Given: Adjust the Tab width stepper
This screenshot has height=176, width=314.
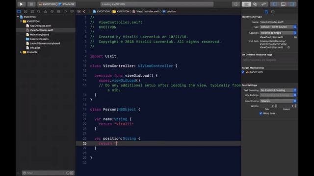Looking at the screenshot, I should [276, 106].
